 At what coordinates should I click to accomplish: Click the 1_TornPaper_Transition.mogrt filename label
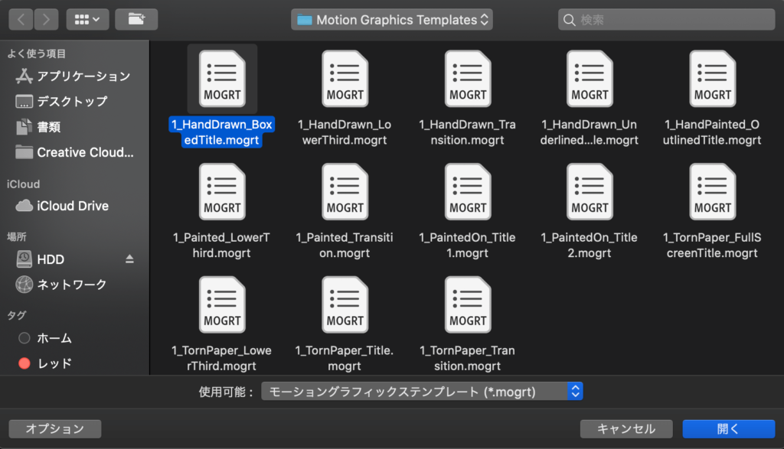[468, 358]
